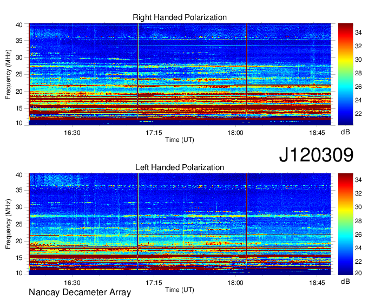The image size is (368, 299).
Task: Click the top colorbar's dB unit label
Action: pyautogui.click(x=345, y=132)
